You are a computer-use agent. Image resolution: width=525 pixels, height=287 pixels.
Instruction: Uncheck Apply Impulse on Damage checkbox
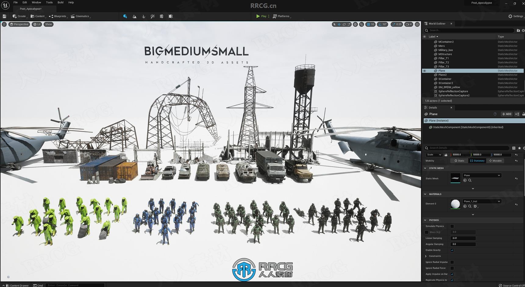[x=452, y=274]
